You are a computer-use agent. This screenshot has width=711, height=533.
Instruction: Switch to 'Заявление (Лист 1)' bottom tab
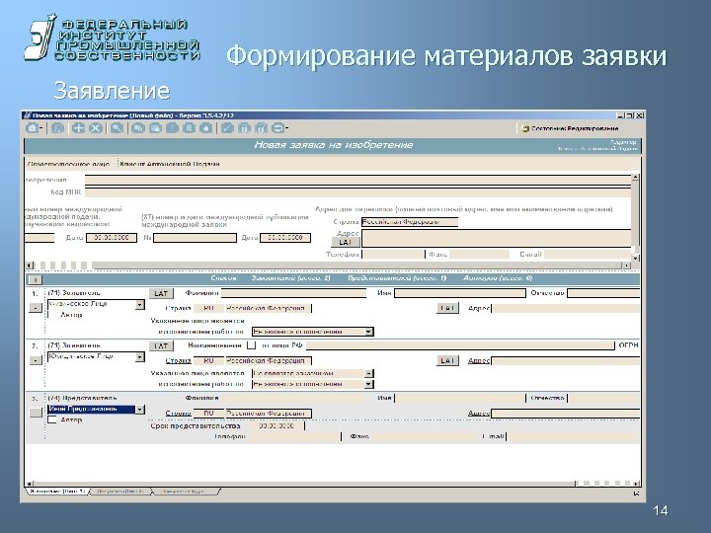57,492
